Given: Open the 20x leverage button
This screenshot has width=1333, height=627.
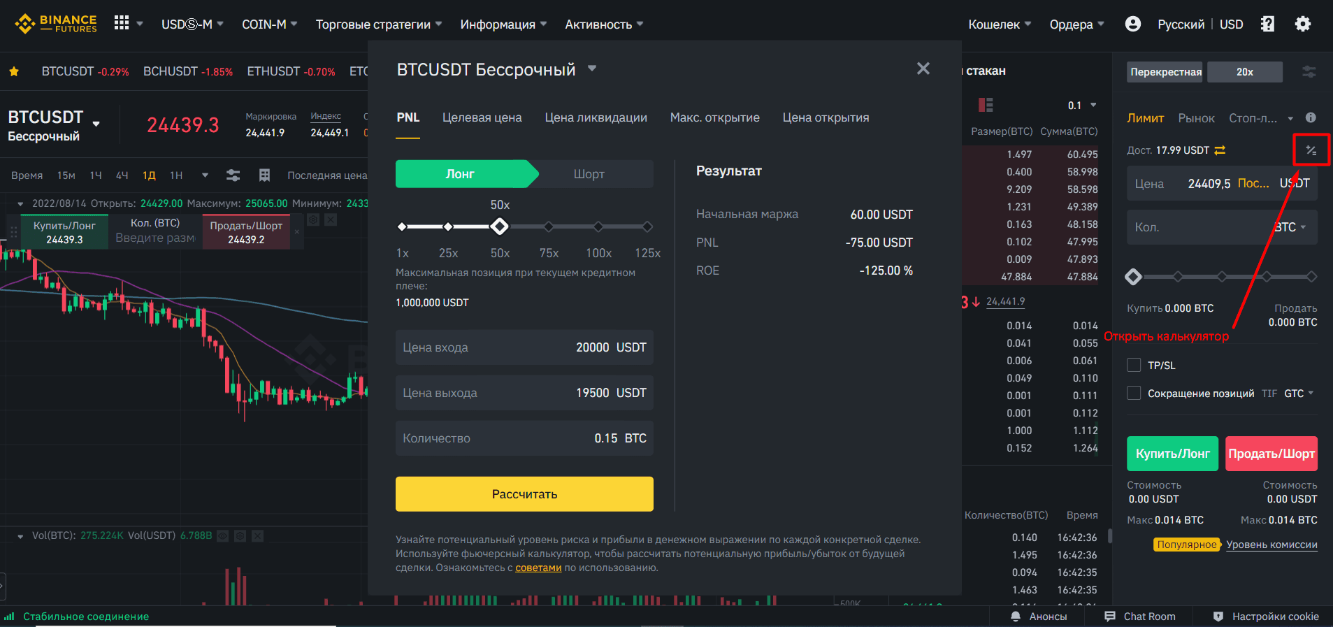Looking at the screenshot, I should [1245, 72].
